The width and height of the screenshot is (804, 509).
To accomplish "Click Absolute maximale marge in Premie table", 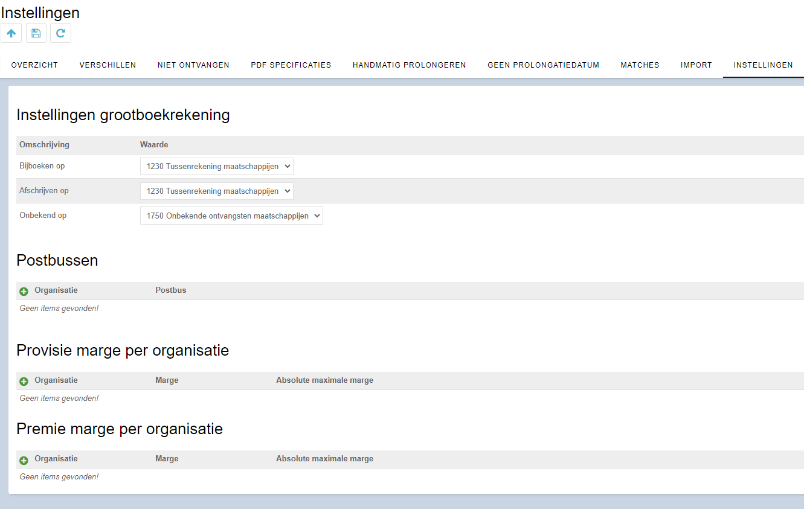I will 325,459.
